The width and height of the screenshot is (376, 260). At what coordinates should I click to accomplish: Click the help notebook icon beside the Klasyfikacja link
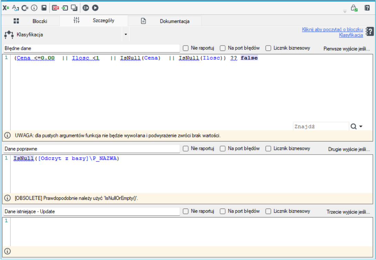tap(370, 32)
